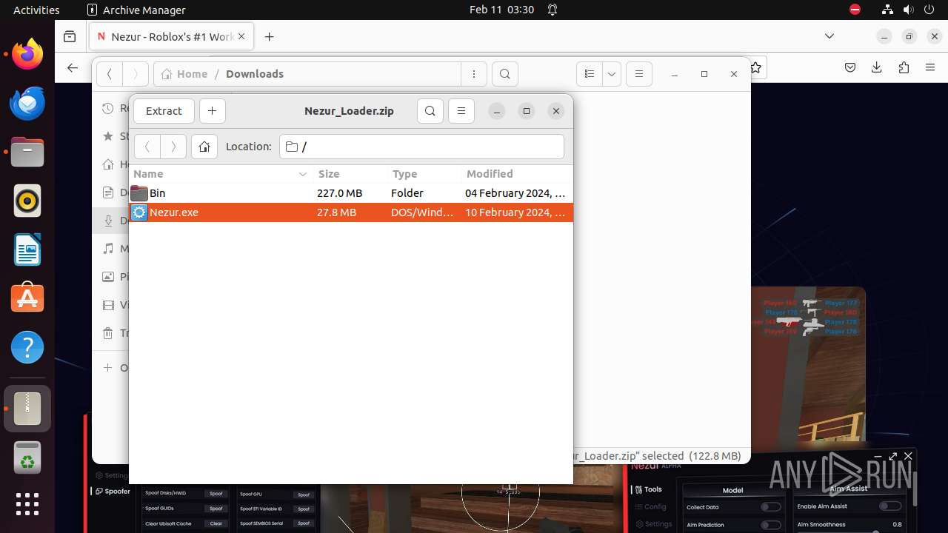
Task: Go forward in Files window
Action: tap(135, 74)
